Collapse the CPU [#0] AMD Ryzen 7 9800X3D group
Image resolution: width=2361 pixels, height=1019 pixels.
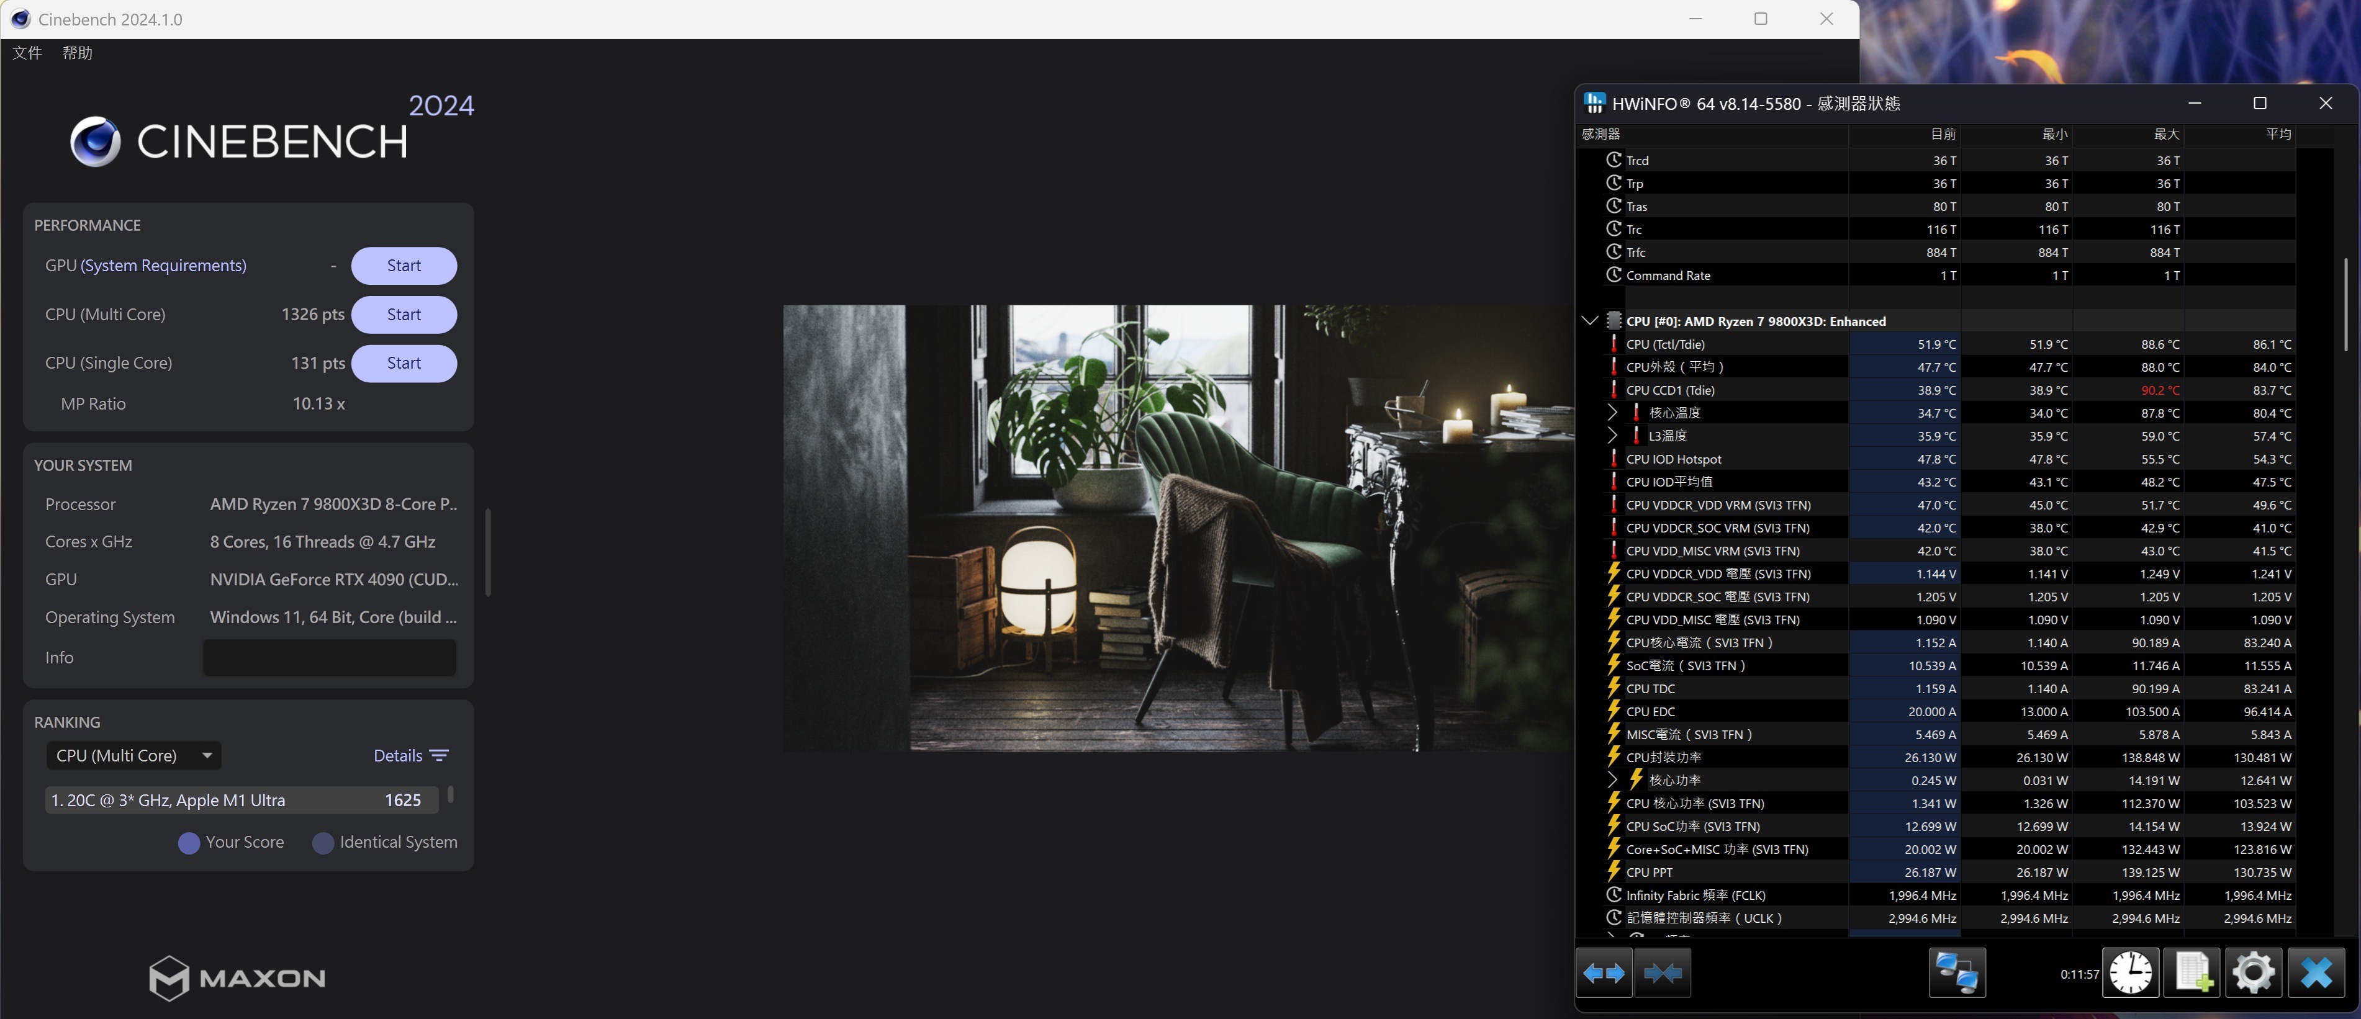pyautogui.click(x=1590, y=321)
